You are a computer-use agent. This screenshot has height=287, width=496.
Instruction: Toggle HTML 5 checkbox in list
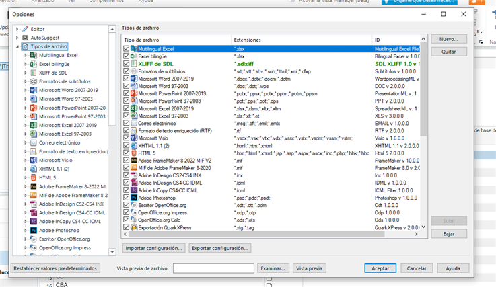127,153
